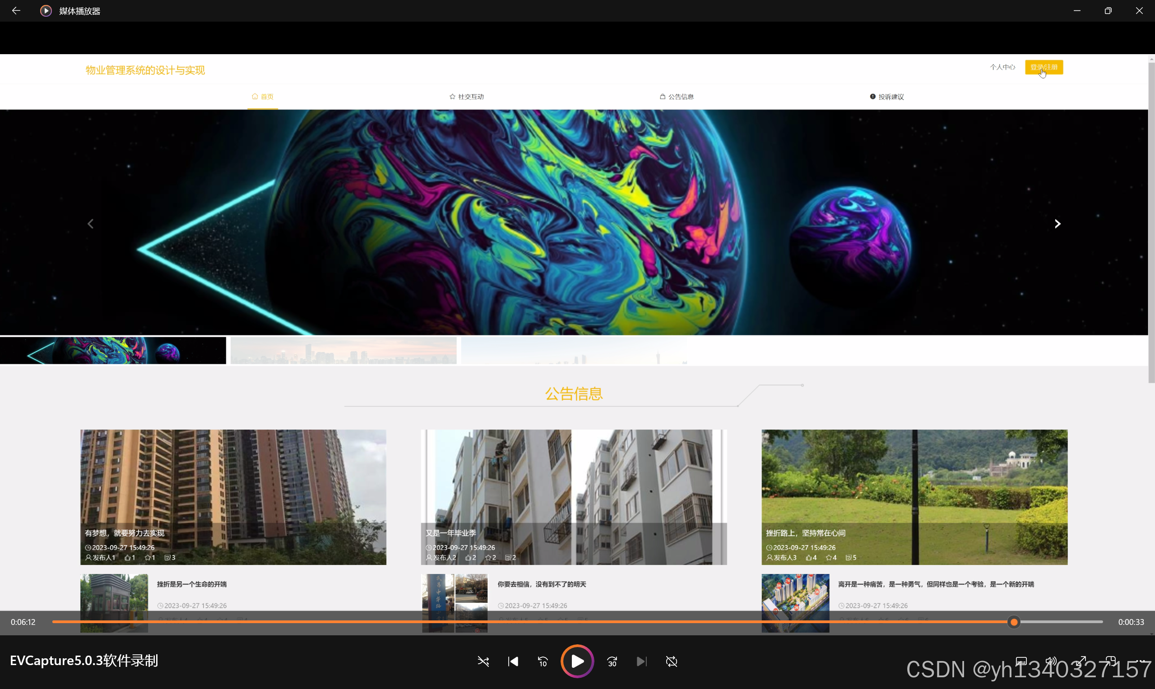The height and width of the screenshot is (689, 1155).
Task: Open the 公告信息 nav tab
Action: click(x=677, y=97)
